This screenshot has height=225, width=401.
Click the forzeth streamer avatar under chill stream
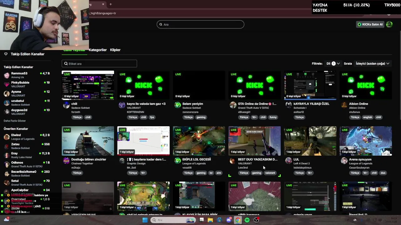coord(66,105)
